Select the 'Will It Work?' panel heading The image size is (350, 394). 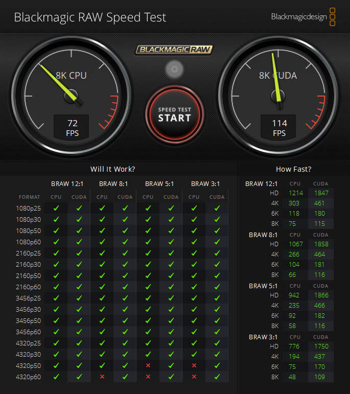tap(113, 169)
